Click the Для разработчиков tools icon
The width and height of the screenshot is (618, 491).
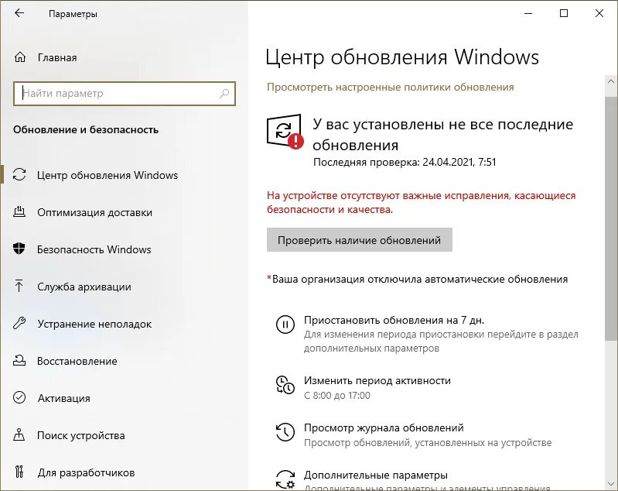19,472
